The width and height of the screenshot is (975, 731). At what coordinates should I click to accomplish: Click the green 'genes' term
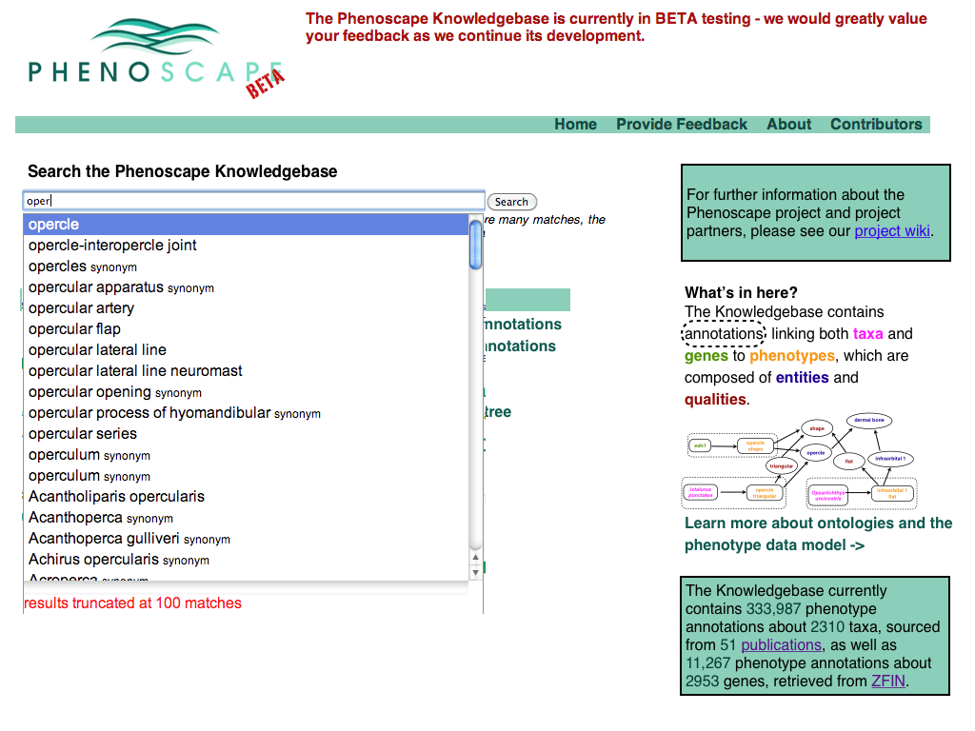click(706, 356)
